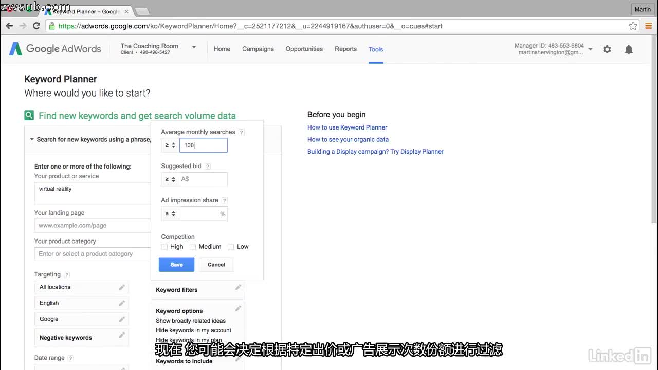Open help icon next to Date range
Viewport: 658px width, 370px height.
click(x=71, y=358)
